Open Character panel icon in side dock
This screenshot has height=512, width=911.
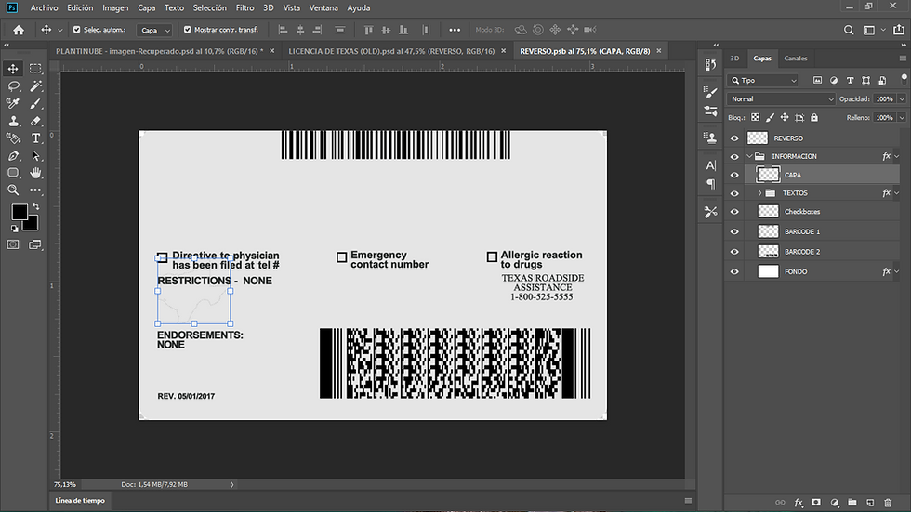710,165
